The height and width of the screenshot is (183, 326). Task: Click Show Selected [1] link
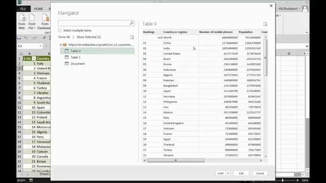coord(89,37)
